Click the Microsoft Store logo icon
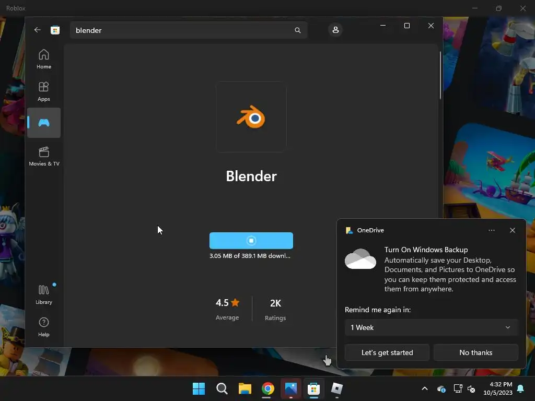The width and height of the screenshot is (535, 401). (x=55, y=30)
